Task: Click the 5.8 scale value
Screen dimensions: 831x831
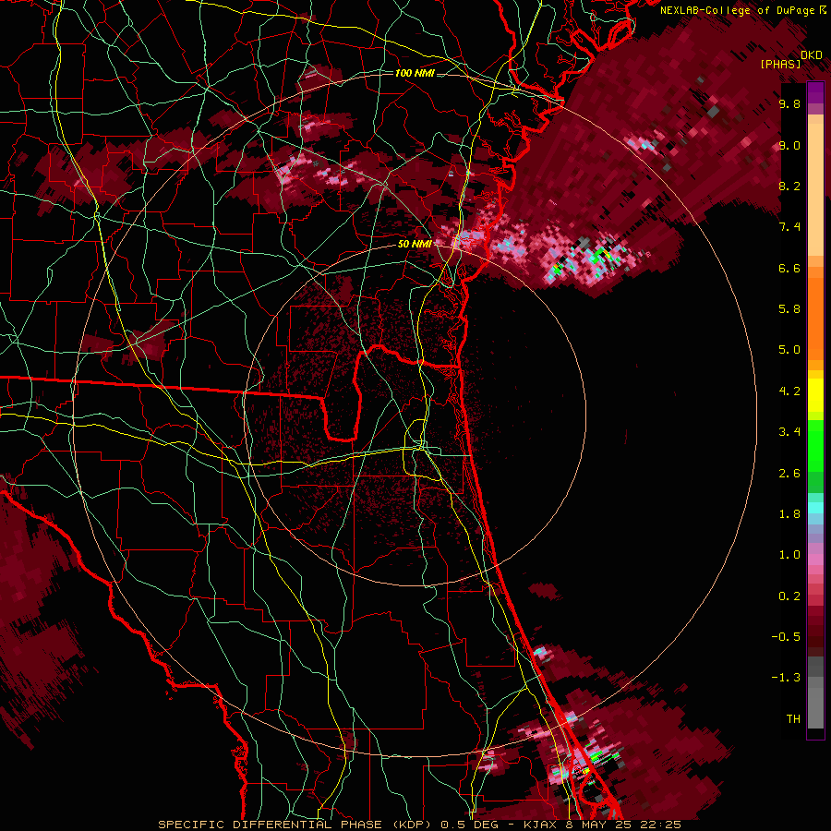Action: [x=789, y=309]
